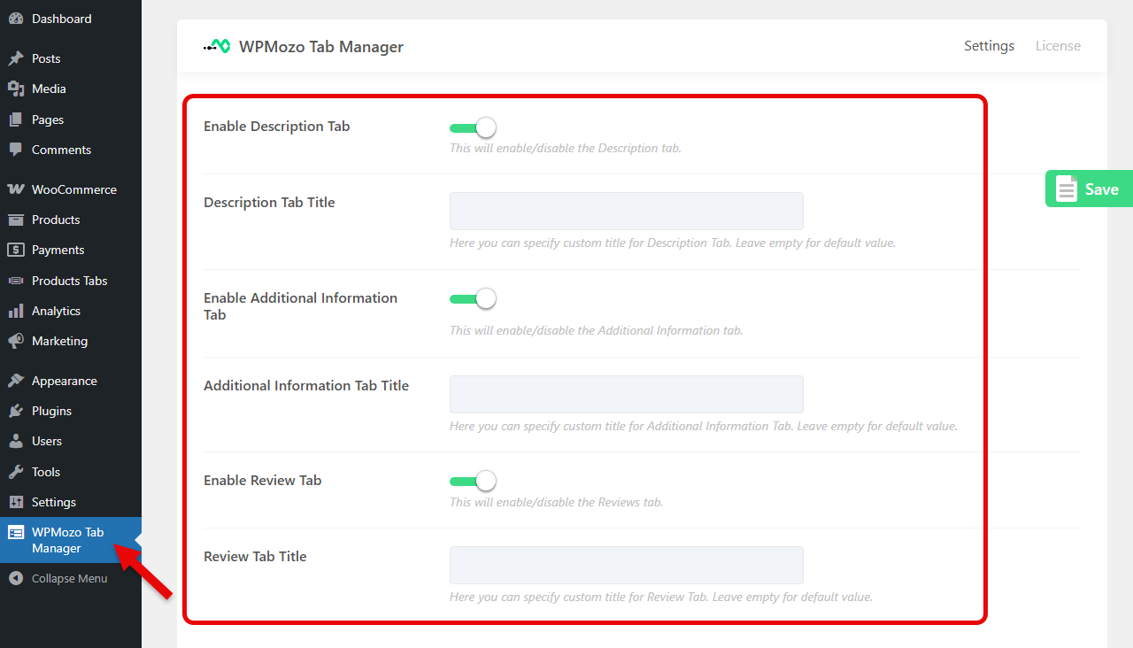Click the Collapse Menu text
Screen dimensions: 1133x648
(x=69, y=578)
